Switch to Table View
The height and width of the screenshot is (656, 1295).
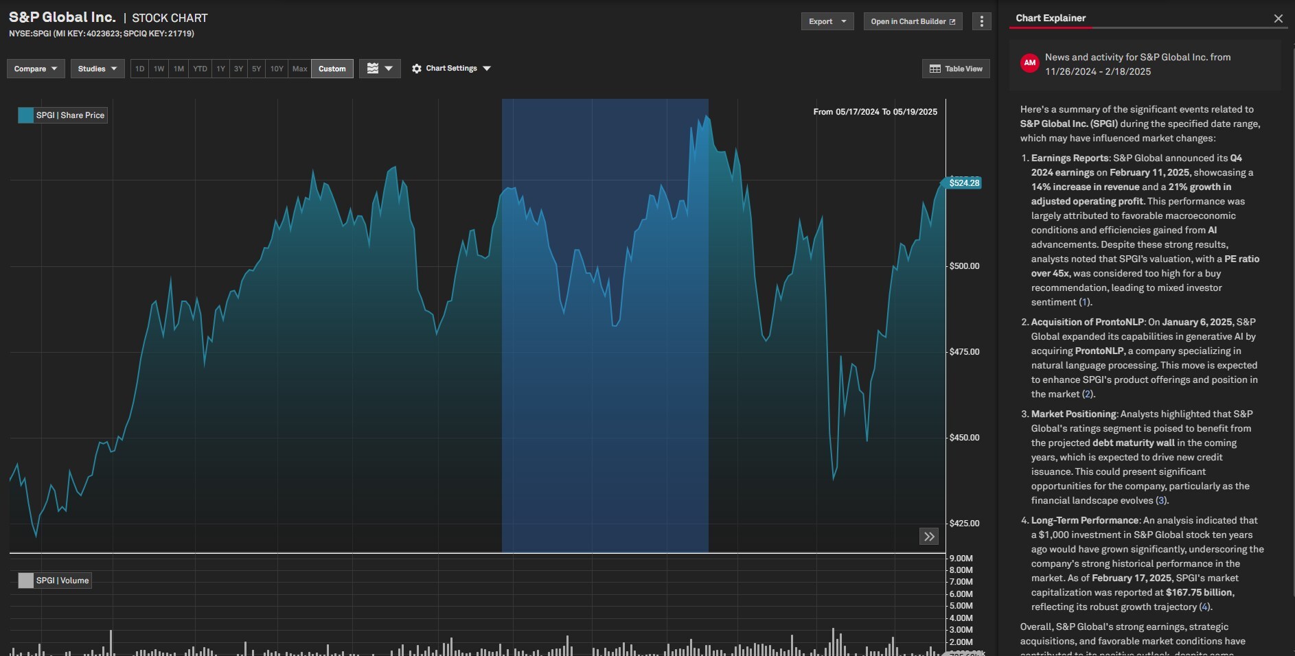point(956,69)
